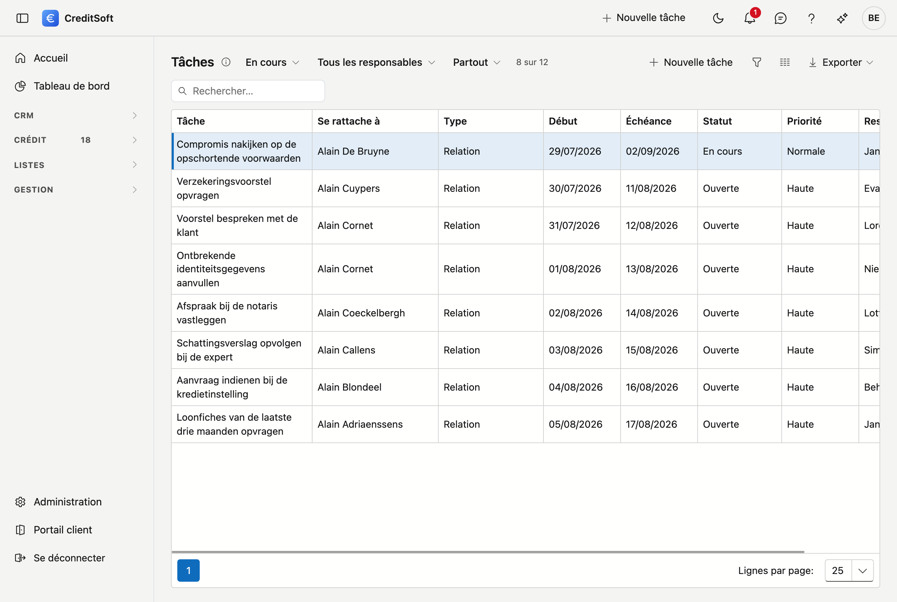897x602 pixels.
Task: Open the column layout grid icon
Action: pos(785,62)
